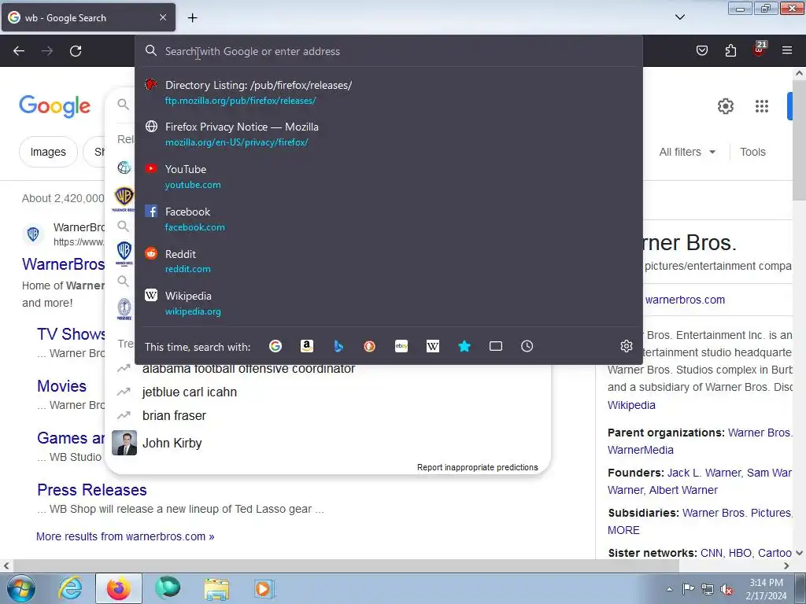This screenshot has height=604, width=806.
Task: Open Windows Media Player on taskbar
Action: (x=264, y=588)
